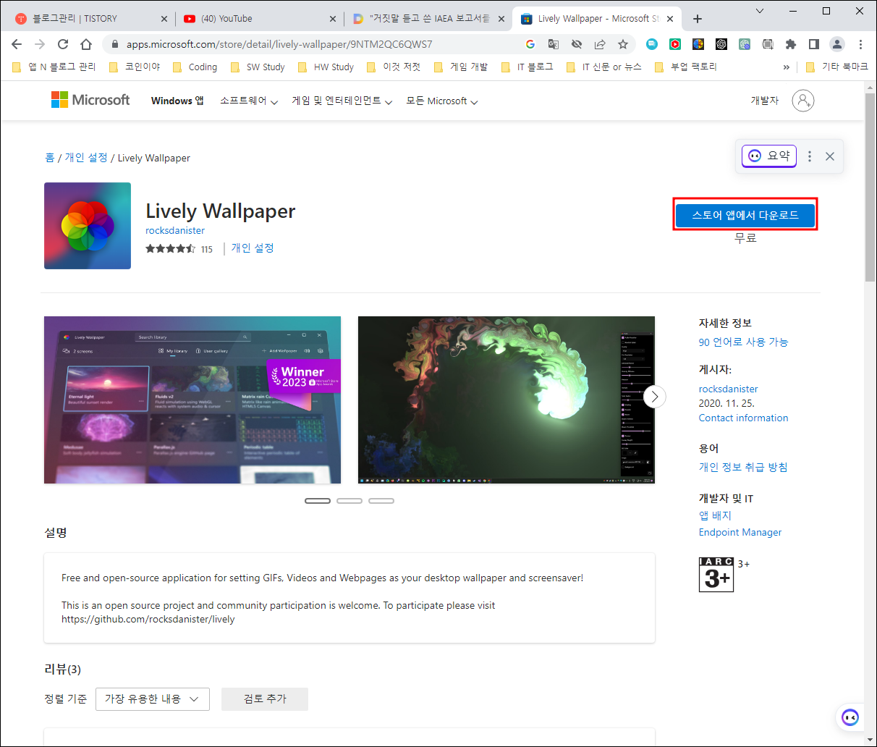Show next screenshot with carousel arrow
877x747 pixels.
(654, 396)
